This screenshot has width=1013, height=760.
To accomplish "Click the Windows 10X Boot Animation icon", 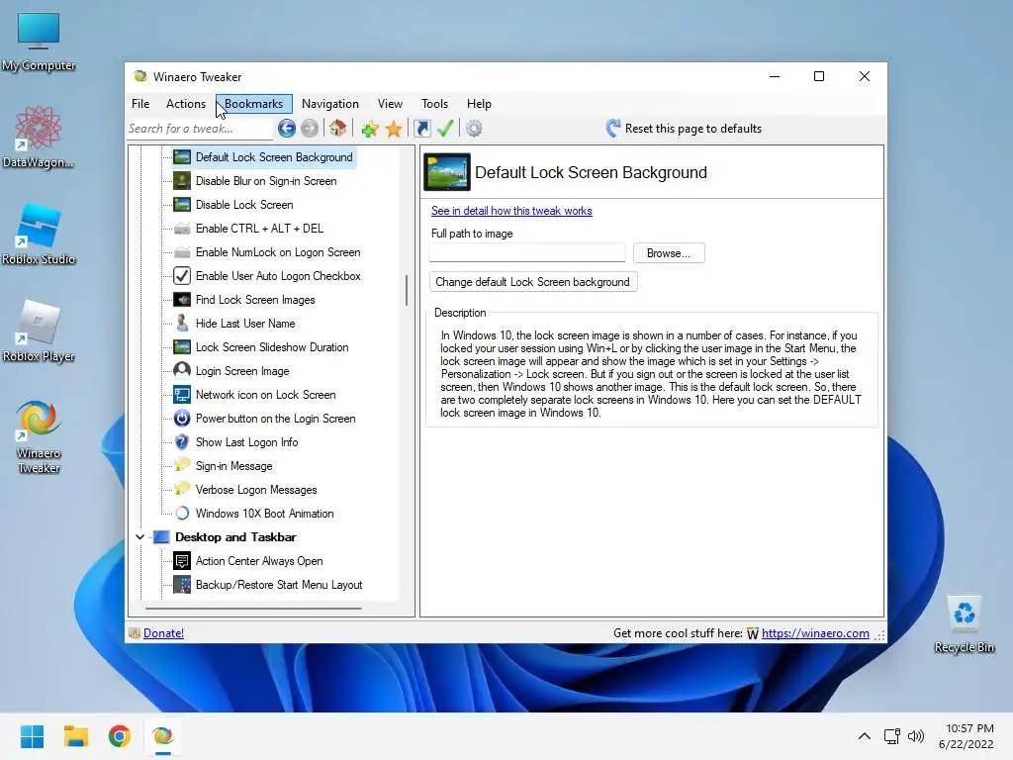I will pos(182,514).
